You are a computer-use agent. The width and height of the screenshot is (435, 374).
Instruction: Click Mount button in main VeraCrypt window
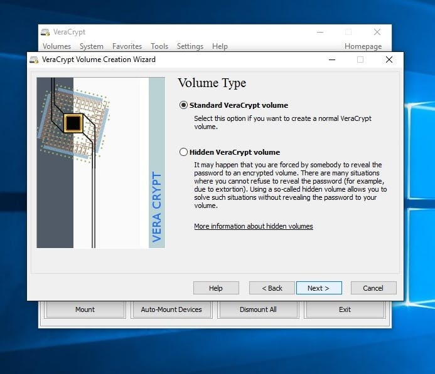point(85,309)
